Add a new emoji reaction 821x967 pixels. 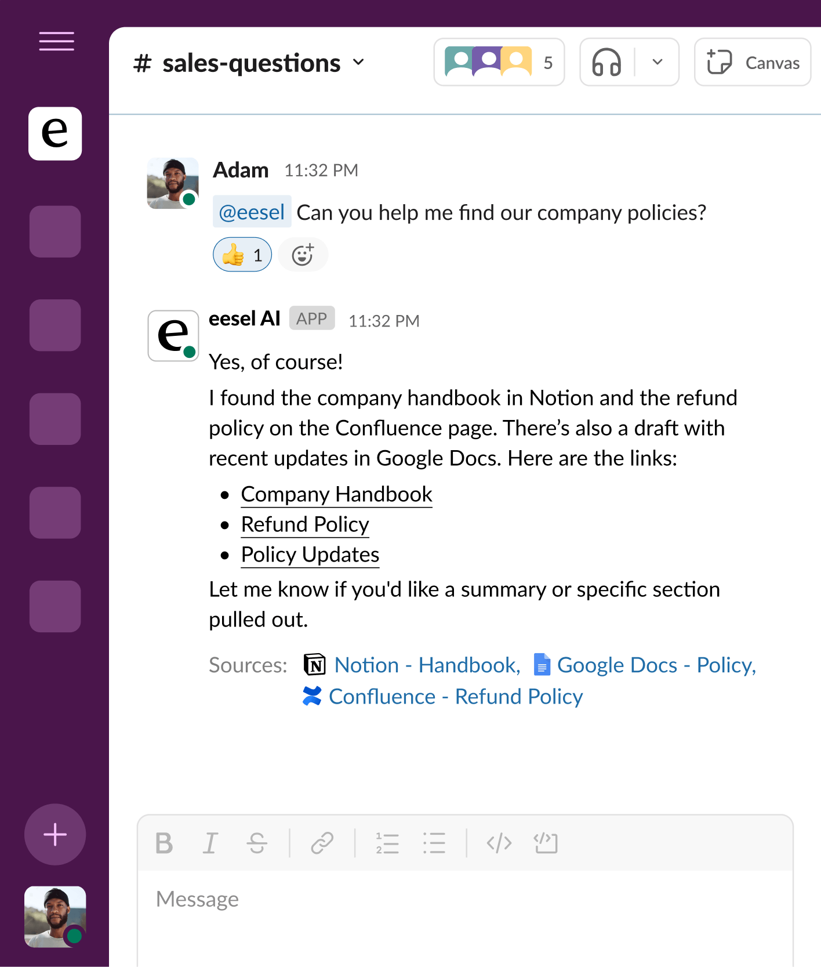[x=303, y=255]
